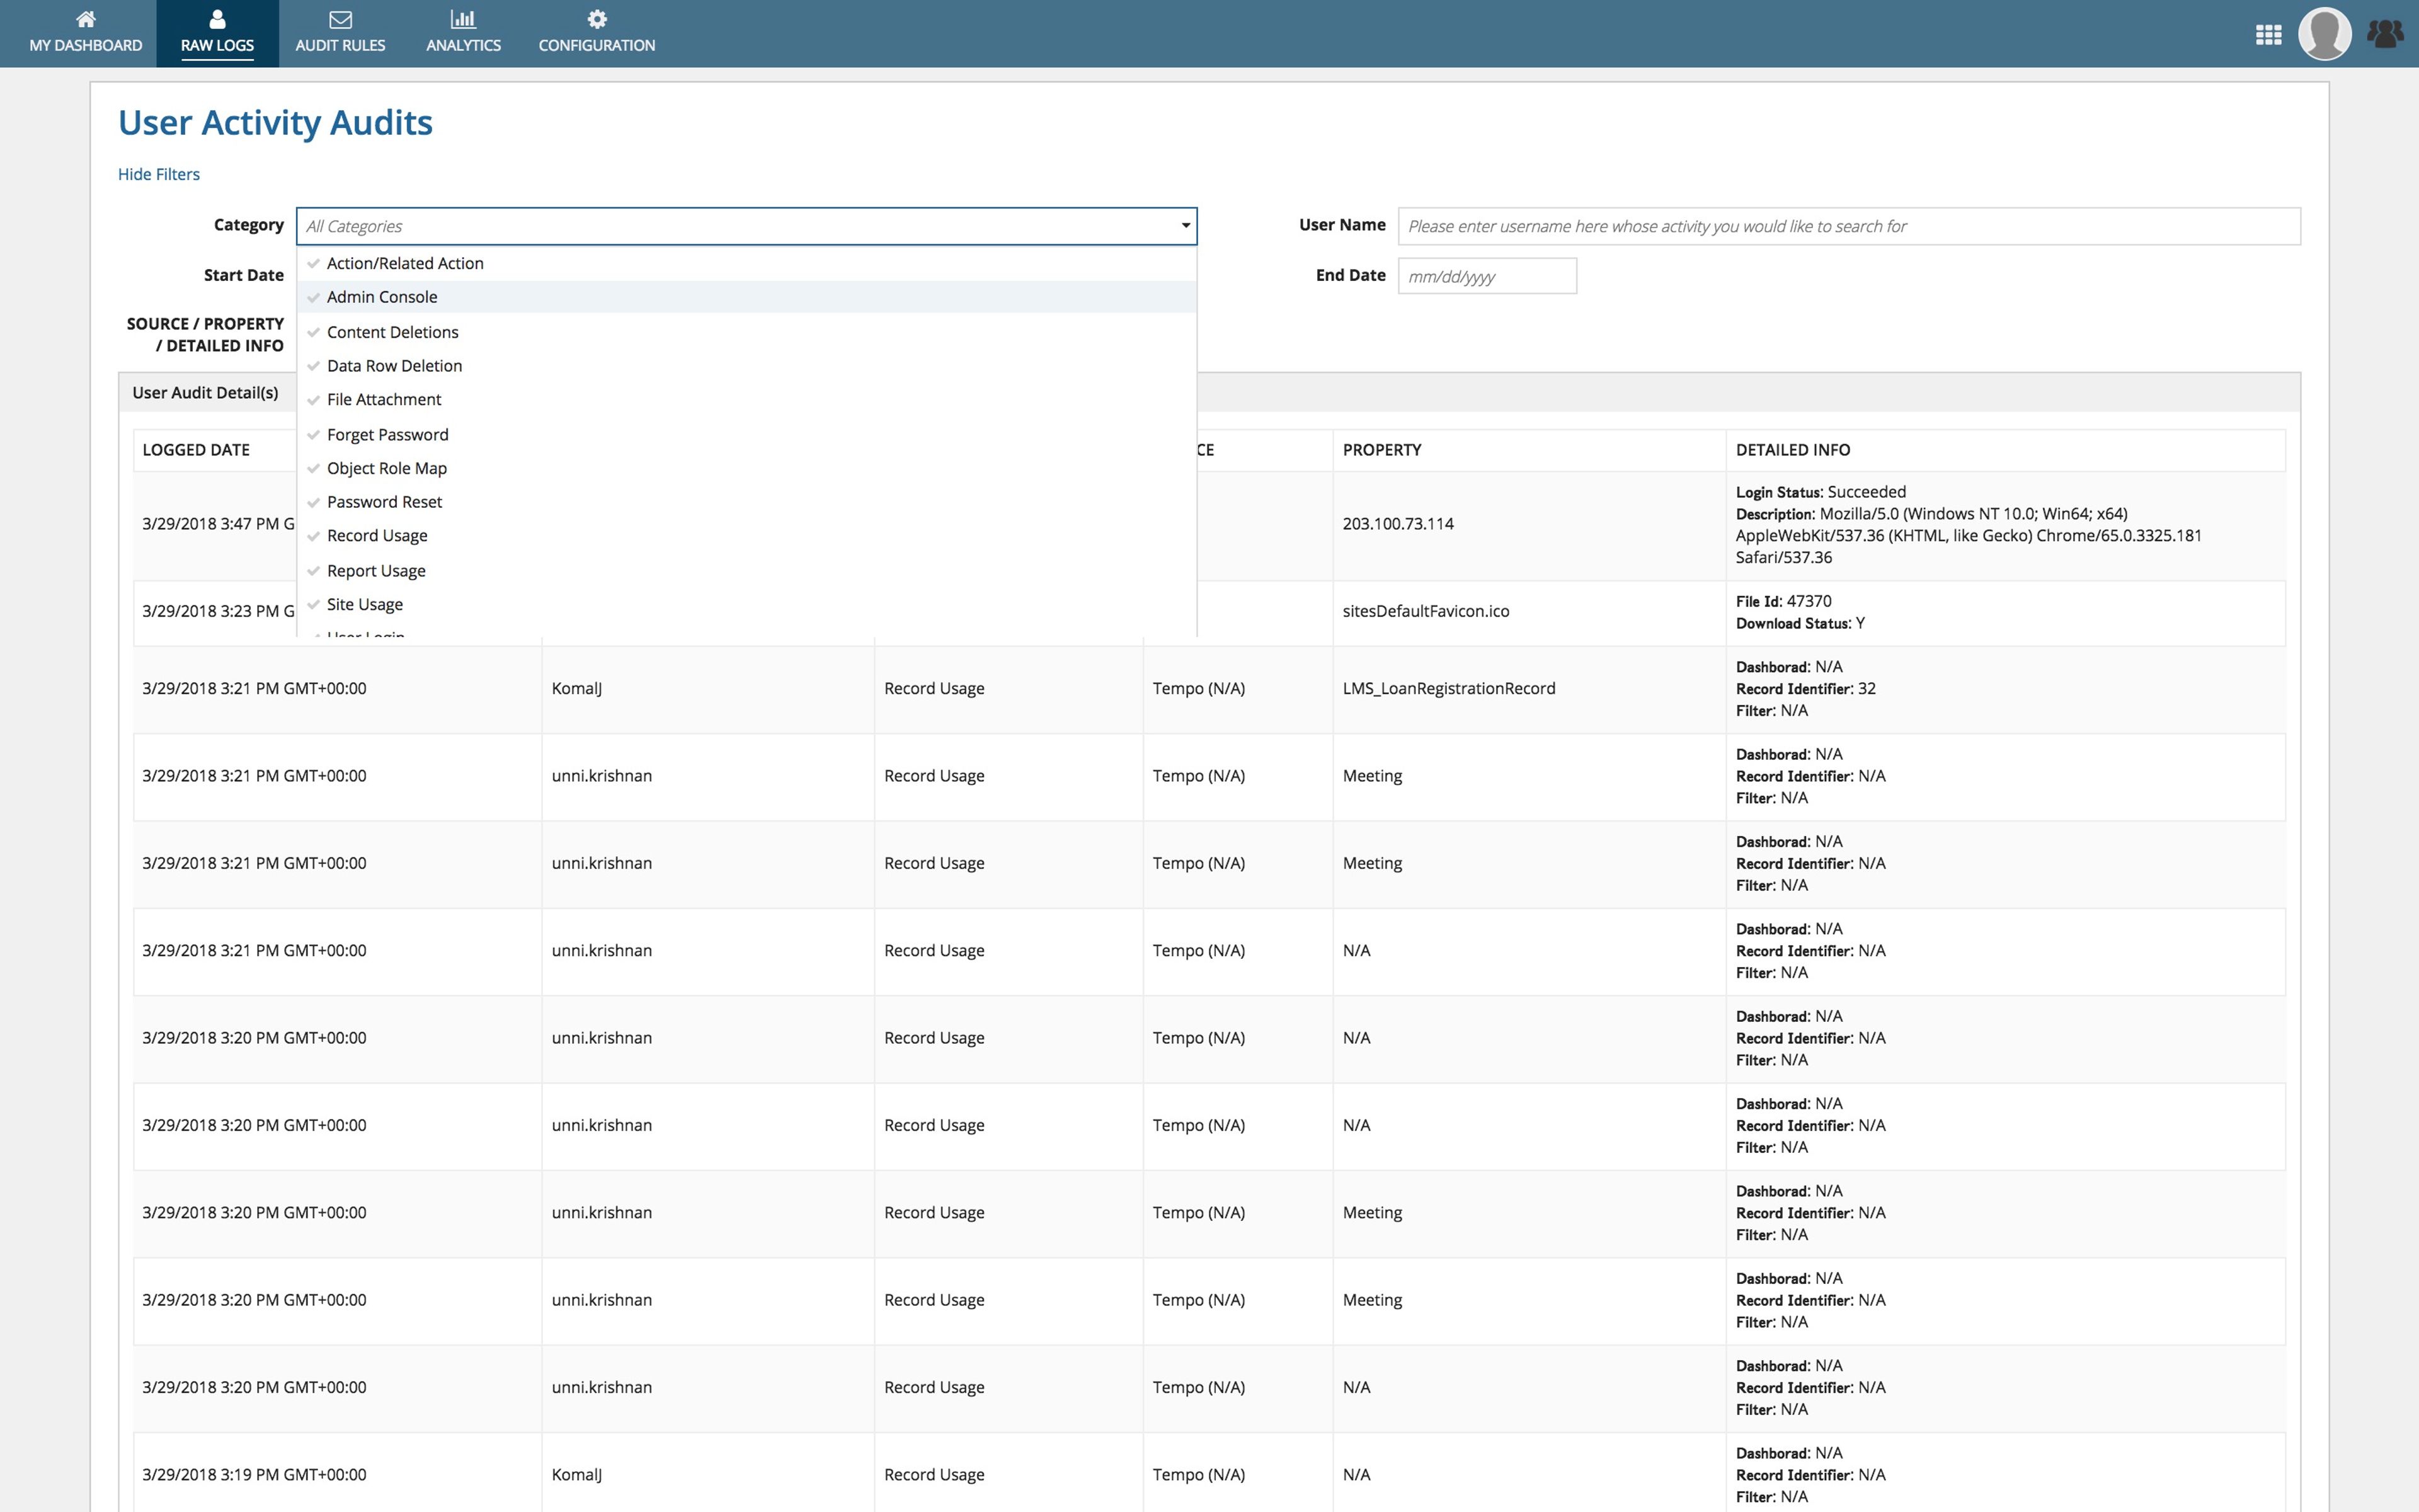Viewport: 2419px width, 1512px height.
Task: Open the RAW LOGS tab
Action: pyautogui.click(x=217, y=34)
